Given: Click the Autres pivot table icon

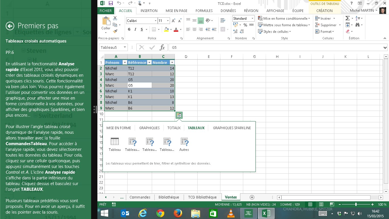Looking at the screenshot, I should tap(184, 142).
